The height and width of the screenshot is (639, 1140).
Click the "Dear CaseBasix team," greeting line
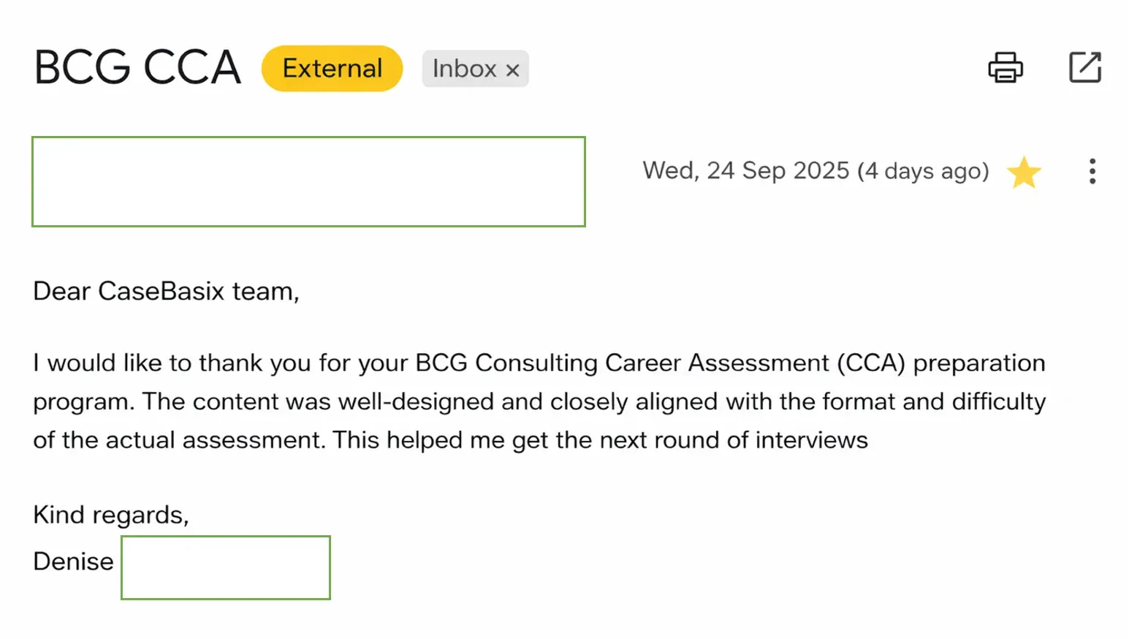(x=166, y=291)
